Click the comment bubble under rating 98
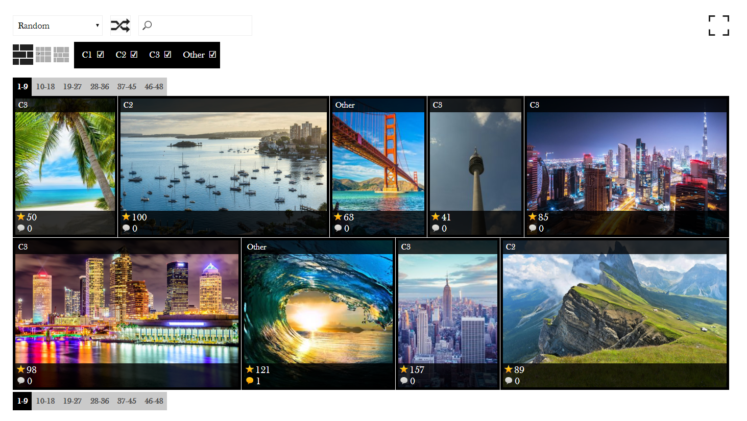 (x=21, y=381)
